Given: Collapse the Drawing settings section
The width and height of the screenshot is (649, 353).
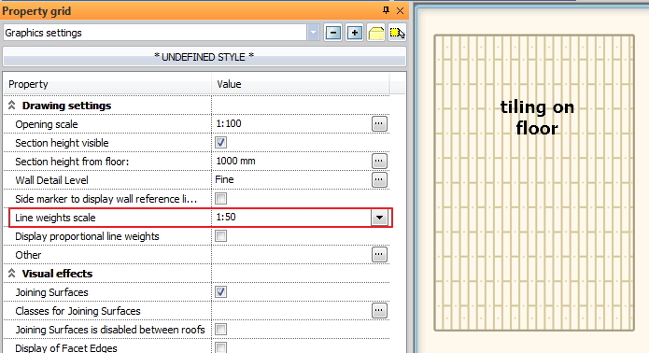Looking at the screenshot, I should tap(11, 106).
